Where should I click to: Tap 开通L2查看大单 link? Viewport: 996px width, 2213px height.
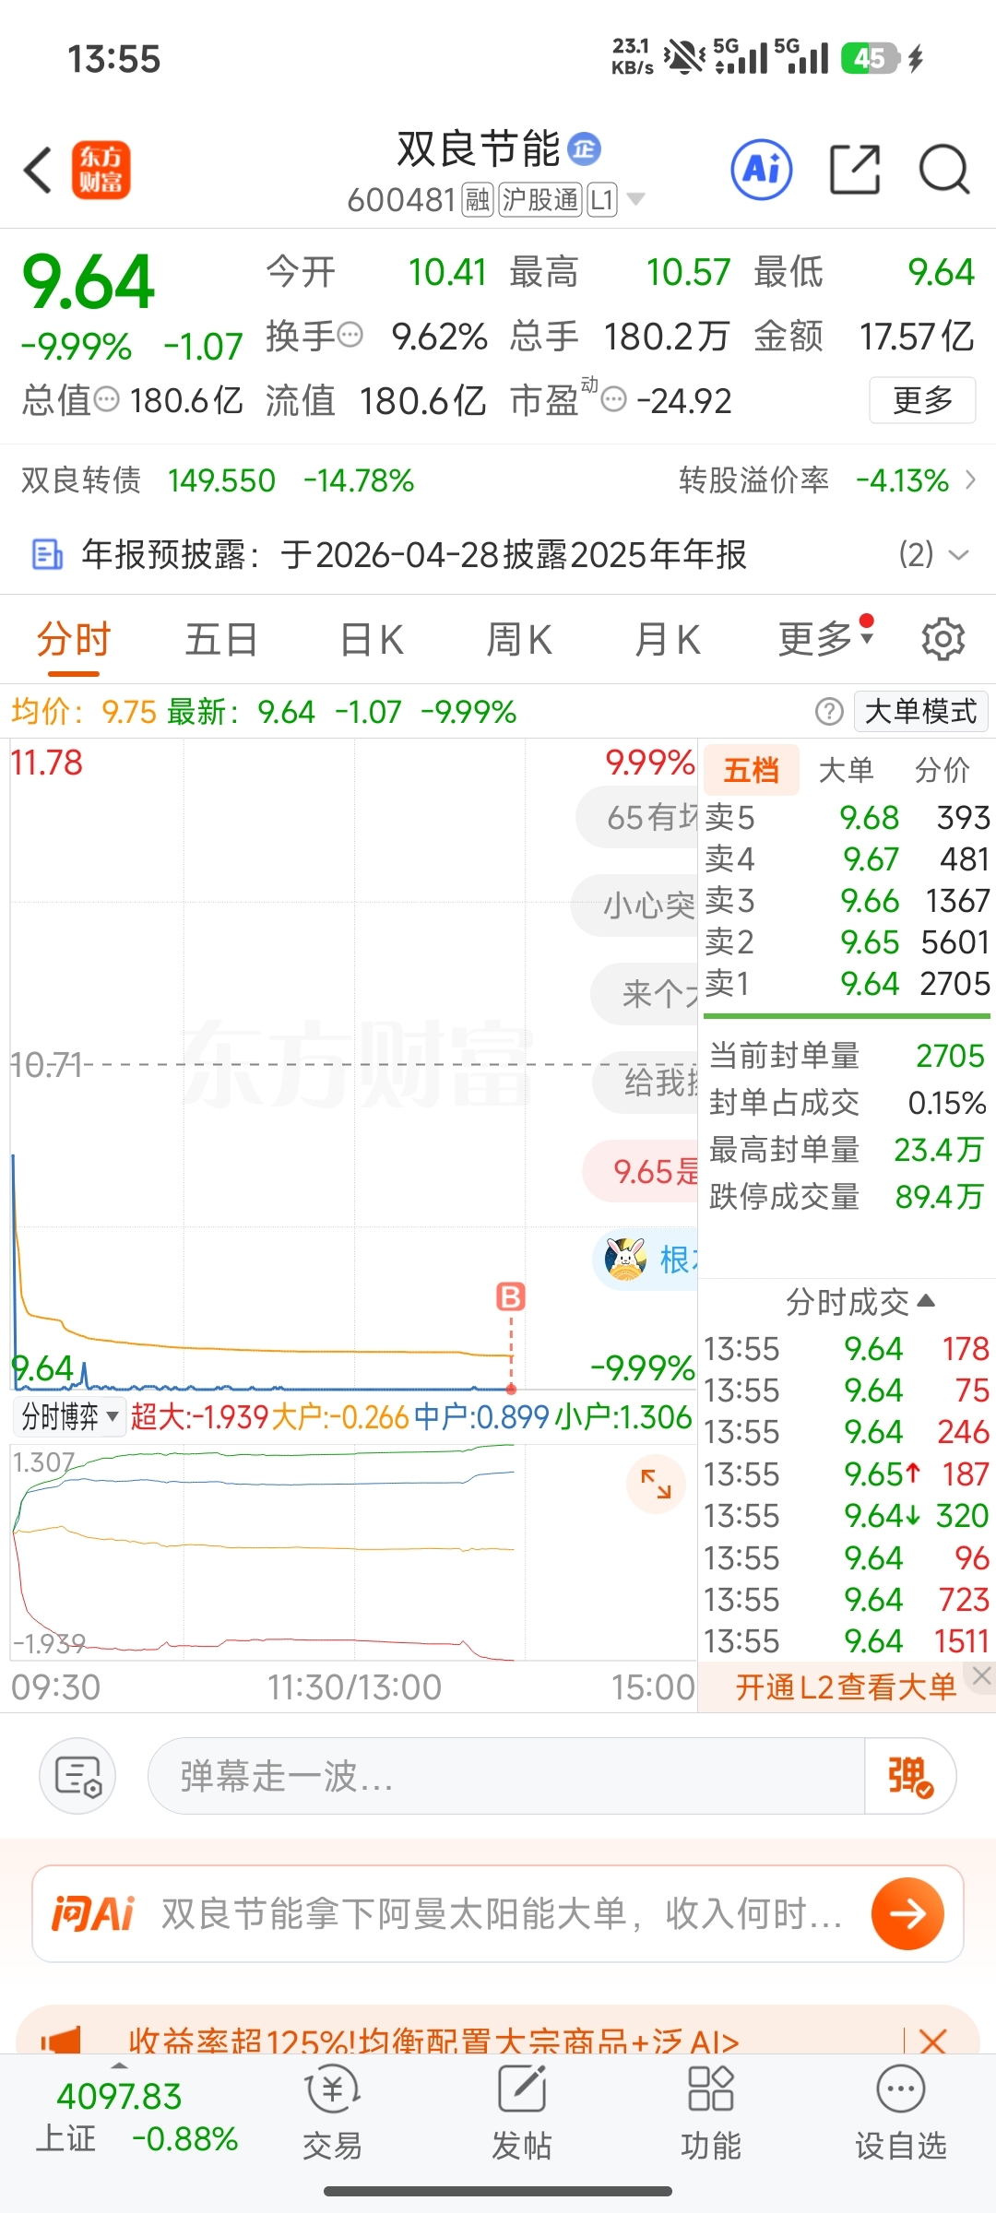846,1687
